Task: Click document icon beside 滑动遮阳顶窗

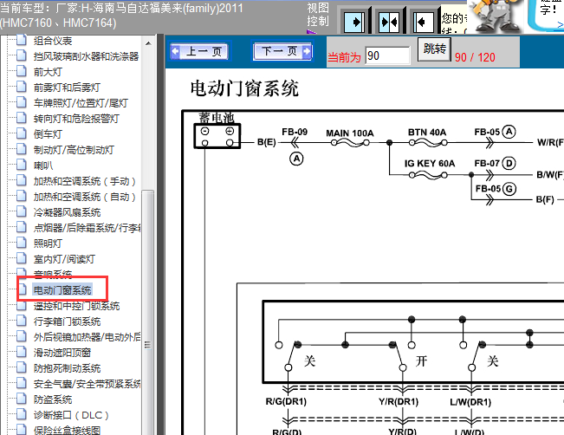Action: [x=22, y=352]
